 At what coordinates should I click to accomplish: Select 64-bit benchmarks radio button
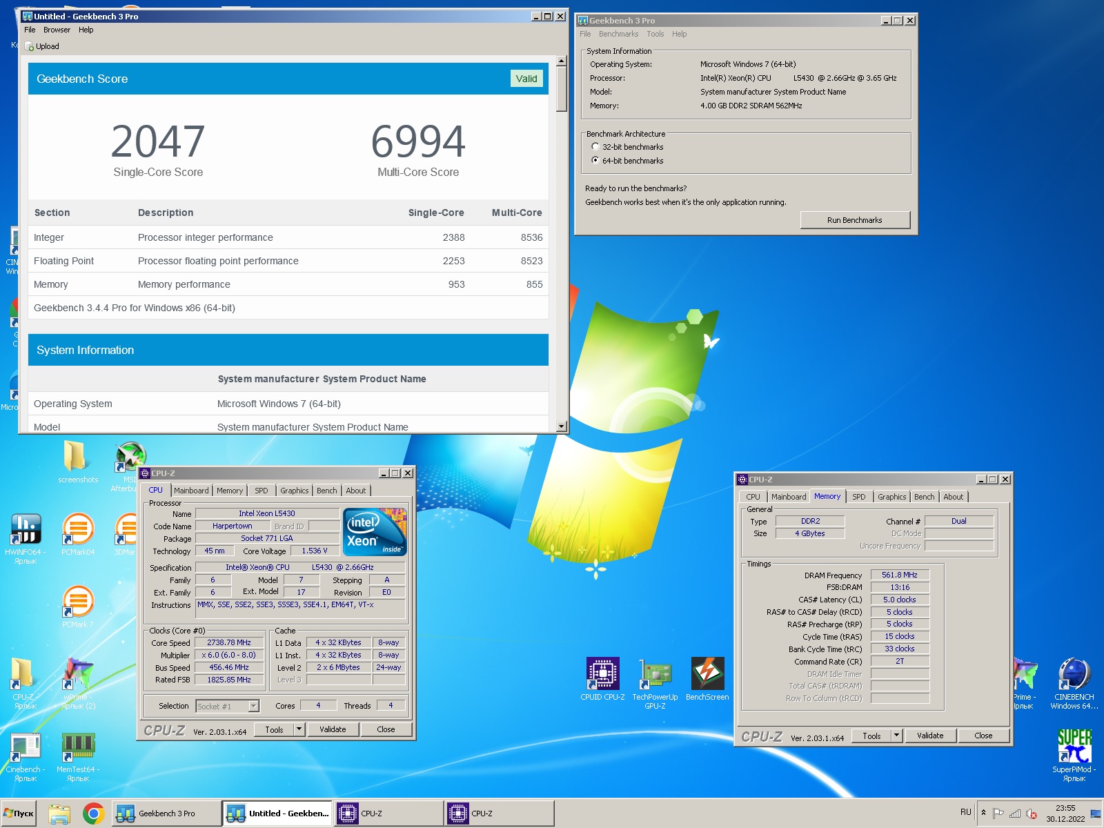595,160
